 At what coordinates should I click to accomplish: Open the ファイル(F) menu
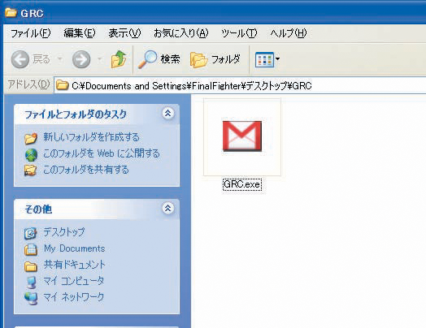(30, 33)
